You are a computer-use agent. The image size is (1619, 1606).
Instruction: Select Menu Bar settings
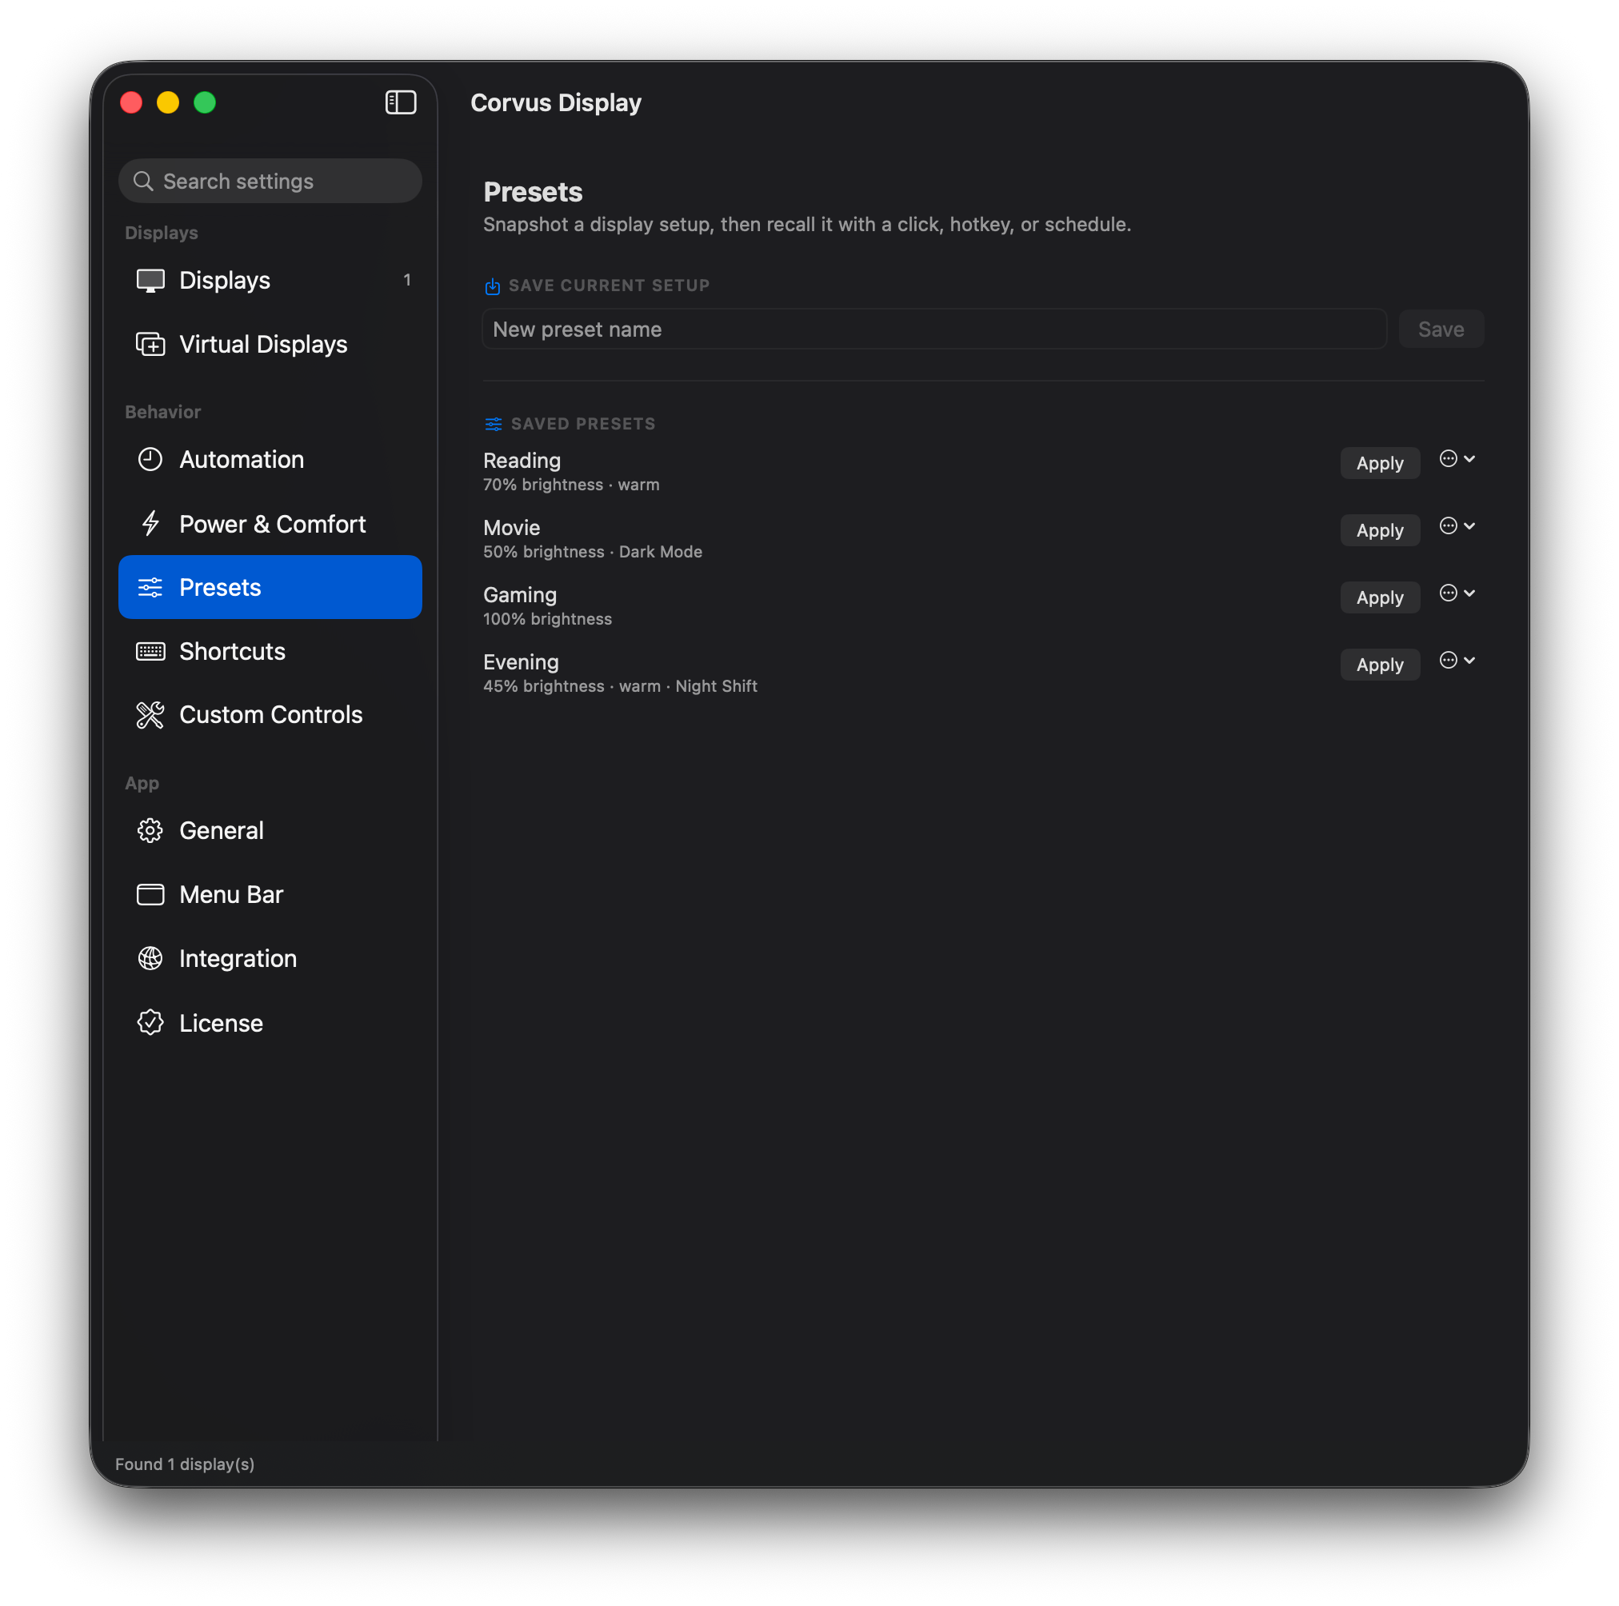pyautogui.click(x=270, y=896)
